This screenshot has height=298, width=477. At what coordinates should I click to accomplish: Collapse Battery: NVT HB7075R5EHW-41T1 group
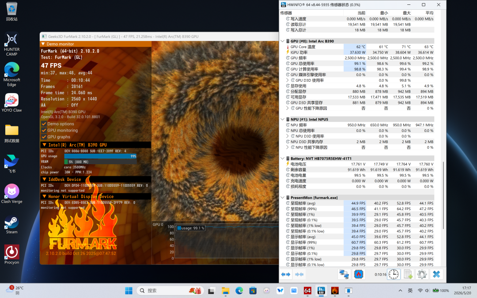click(282, 158)
